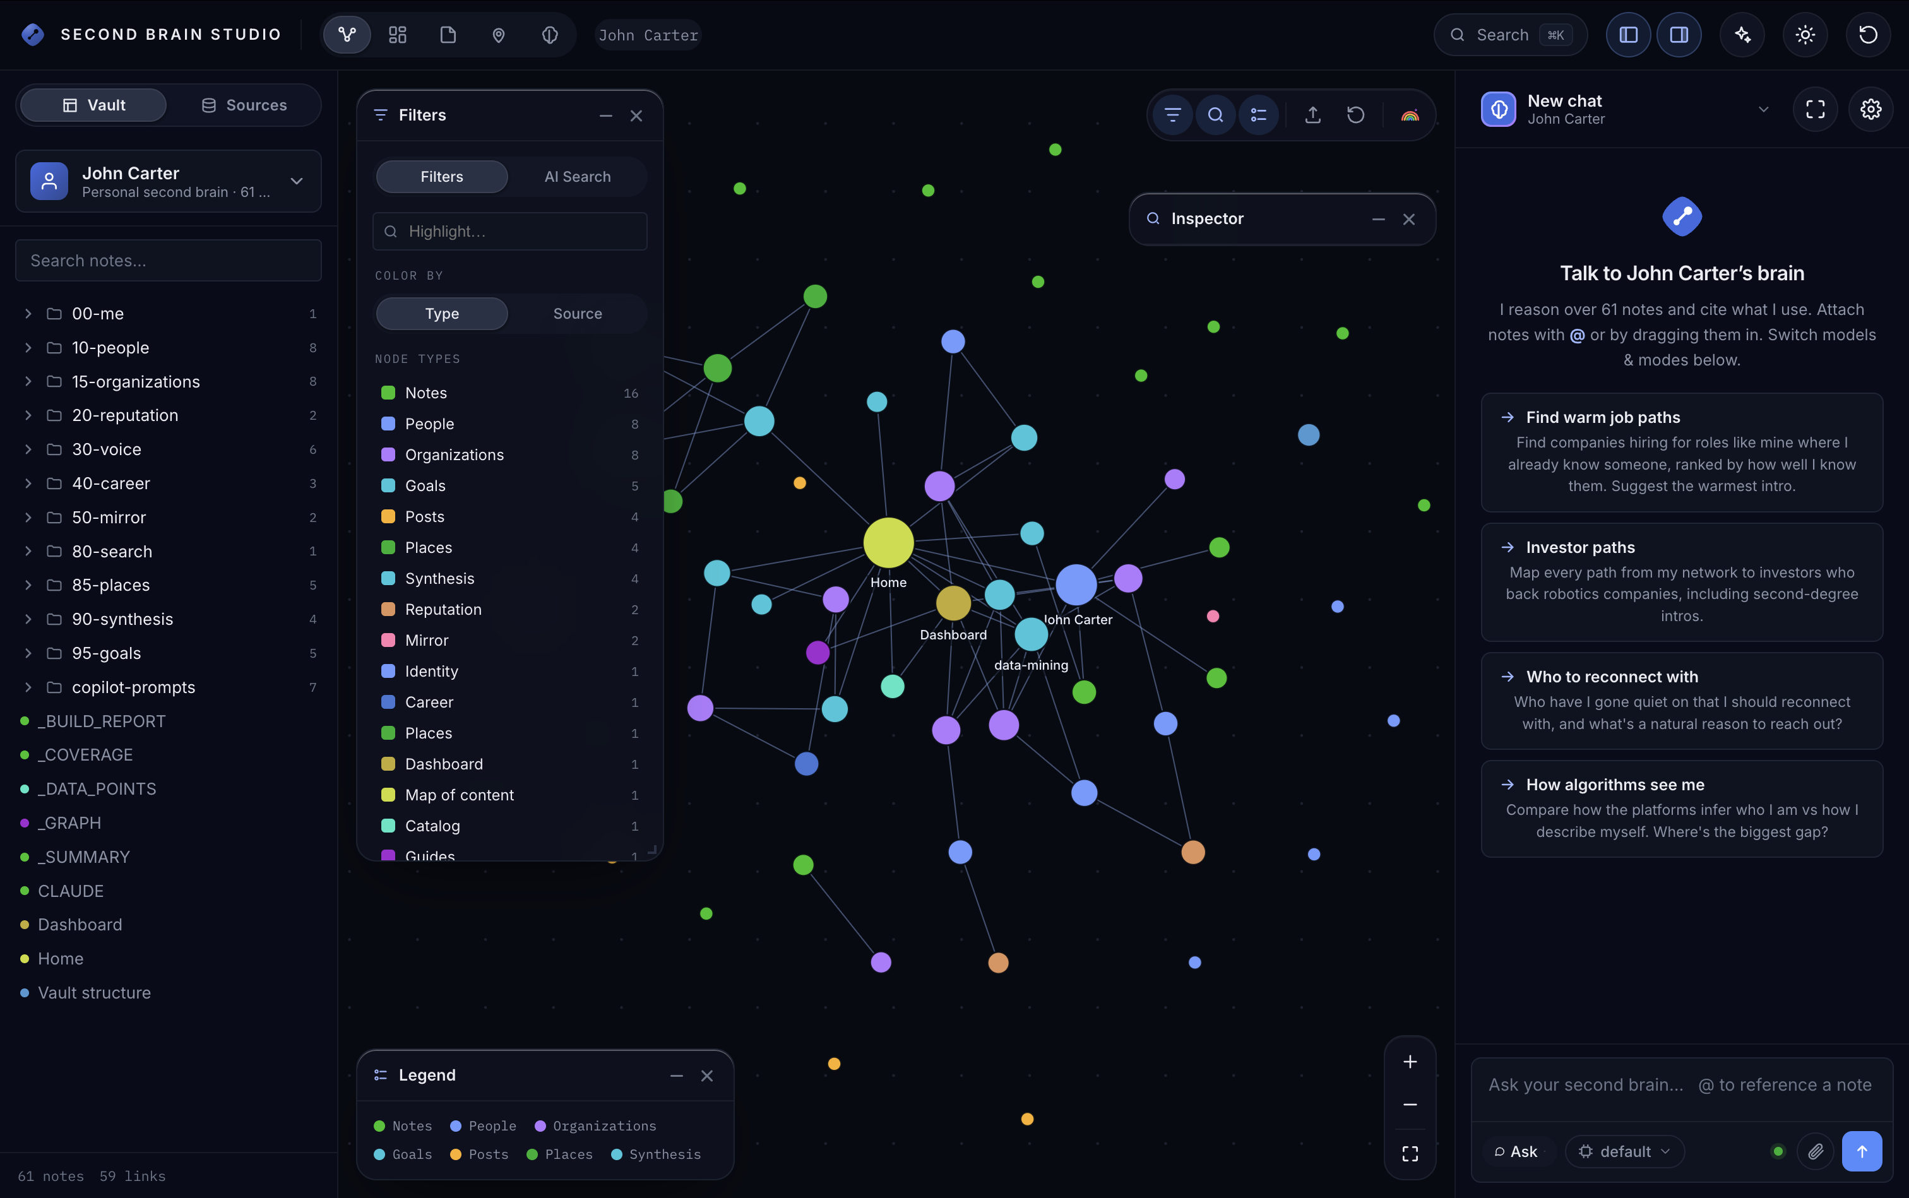The width and height of the screenshot is (1909, 1198).
Task: Open the New chat dropdown chevron
Action: click(1763, 109)
